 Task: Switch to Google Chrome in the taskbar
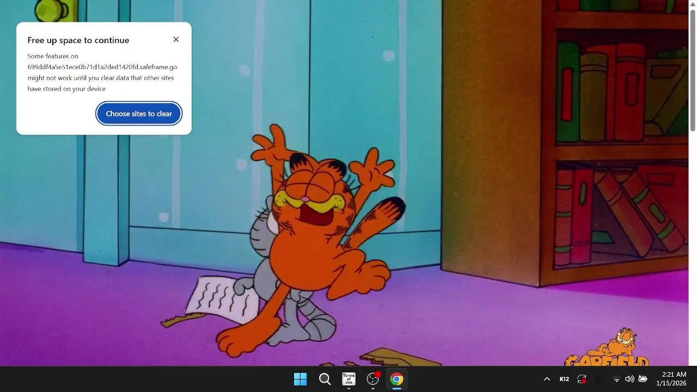[x=397, y=379]
